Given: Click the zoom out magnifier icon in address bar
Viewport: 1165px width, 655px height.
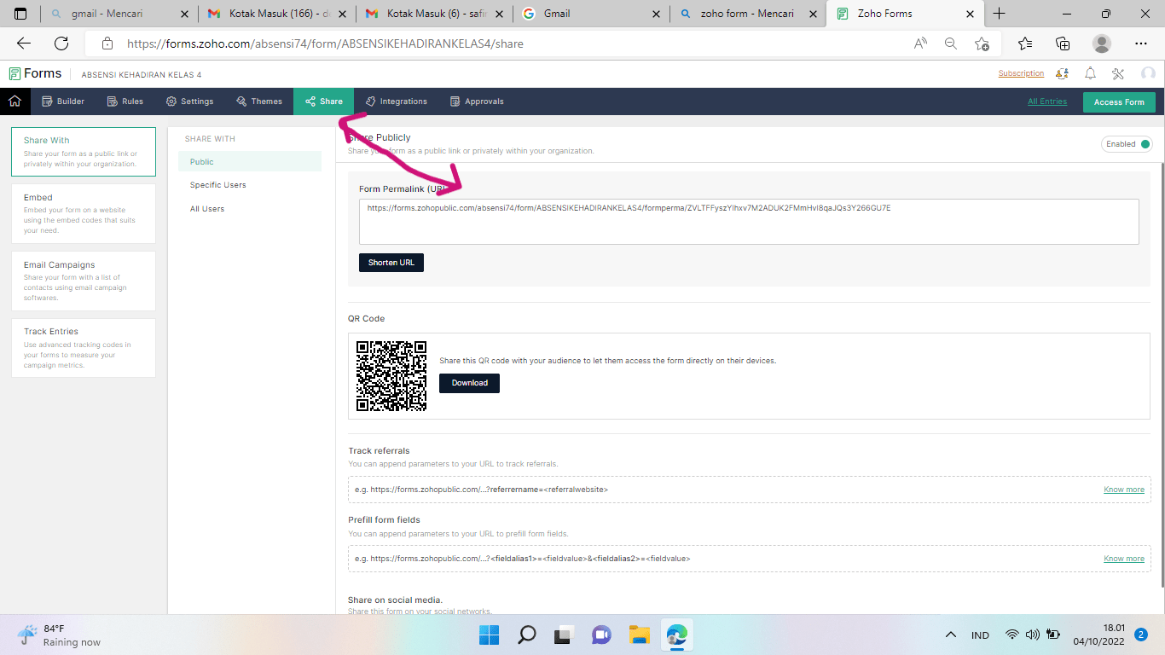Looking at the screenshot, I should 951,43.
